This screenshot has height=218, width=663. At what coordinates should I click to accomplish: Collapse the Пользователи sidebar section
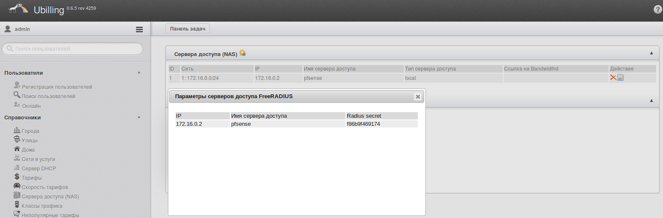139,73
